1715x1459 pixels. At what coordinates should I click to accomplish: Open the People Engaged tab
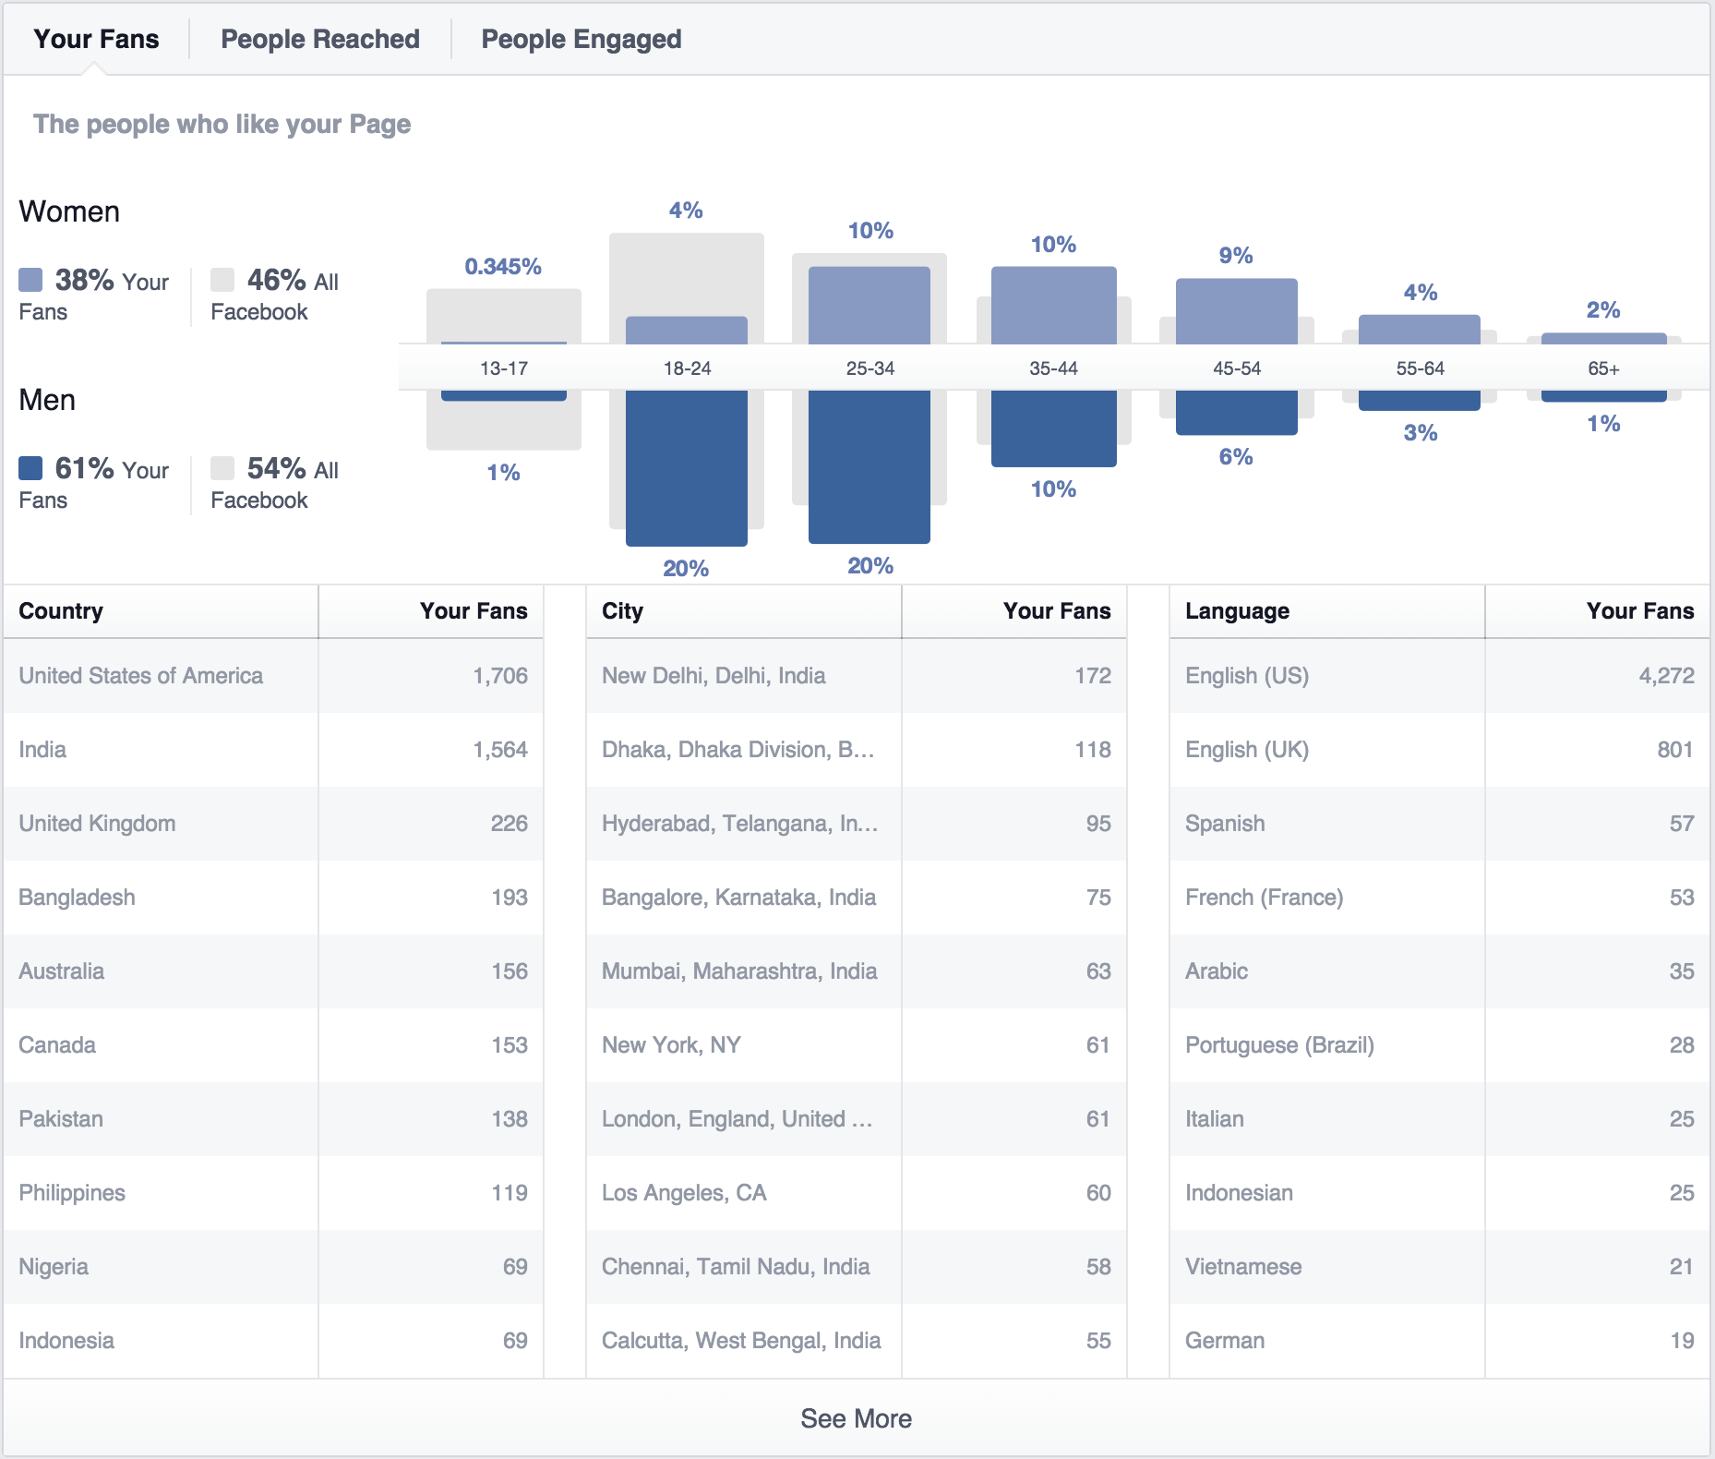tap(582, 39)
